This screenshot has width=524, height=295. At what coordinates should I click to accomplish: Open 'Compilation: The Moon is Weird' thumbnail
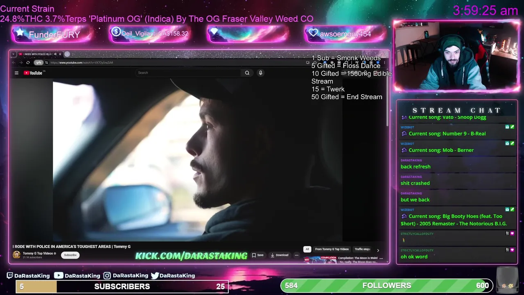click(320, 260)
